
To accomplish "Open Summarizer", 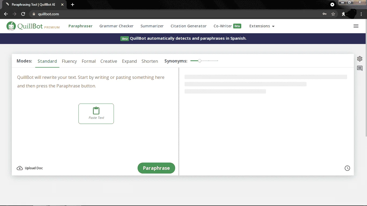I will click(x=152, y=26).
